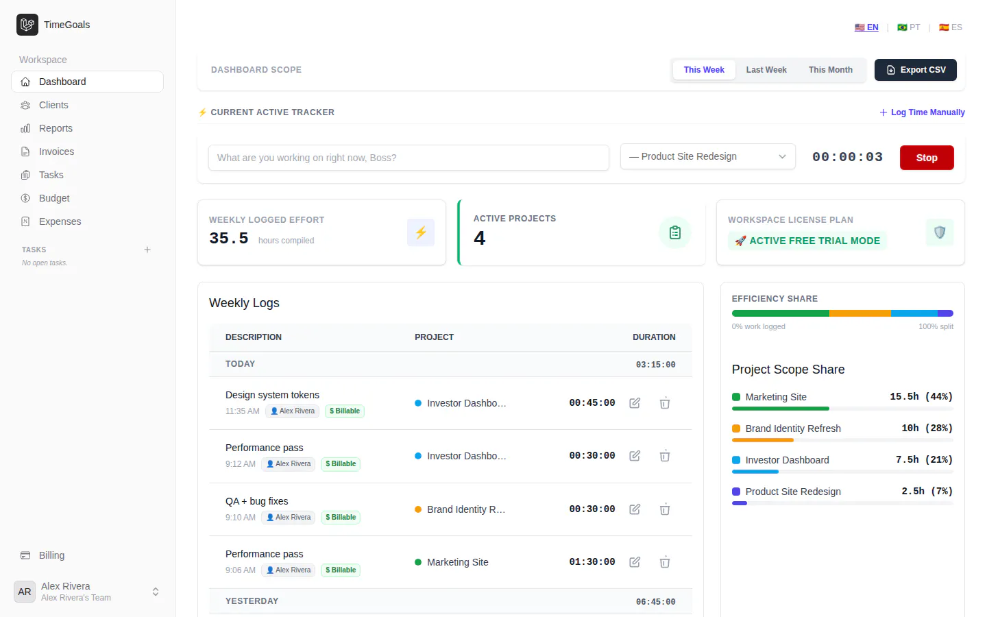
Task: Switch scope to This Week
Action: tap(704, 70)
